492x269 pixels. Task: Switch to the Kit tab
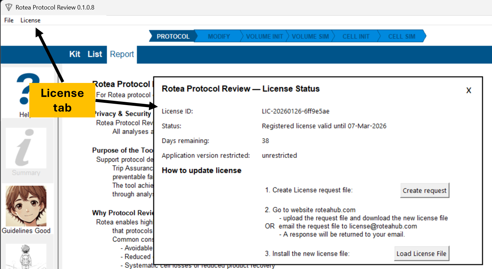(x=75, y=54)
